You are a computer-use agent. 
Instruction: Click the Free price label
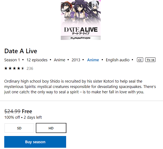[x=27, y=111]
